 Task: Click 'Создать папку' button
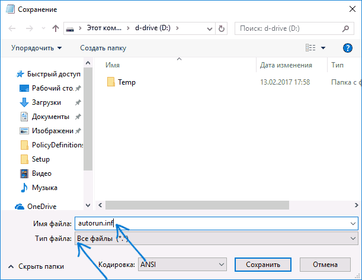click(x=103, y=48)
